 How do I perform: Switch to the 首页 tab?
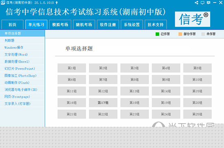click(x=13, y=24)
